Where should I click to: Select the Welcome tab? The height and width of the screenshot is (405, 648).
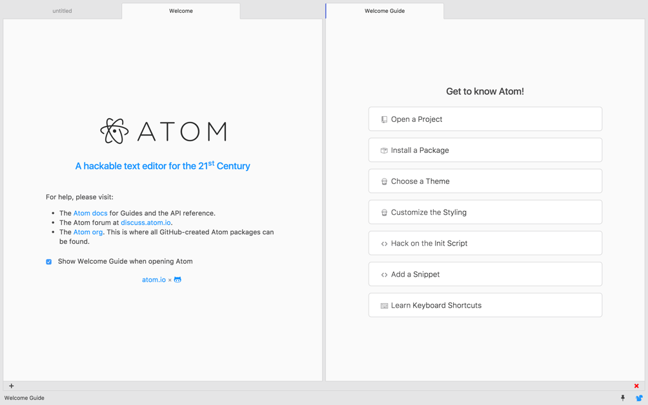pos(181,11)
